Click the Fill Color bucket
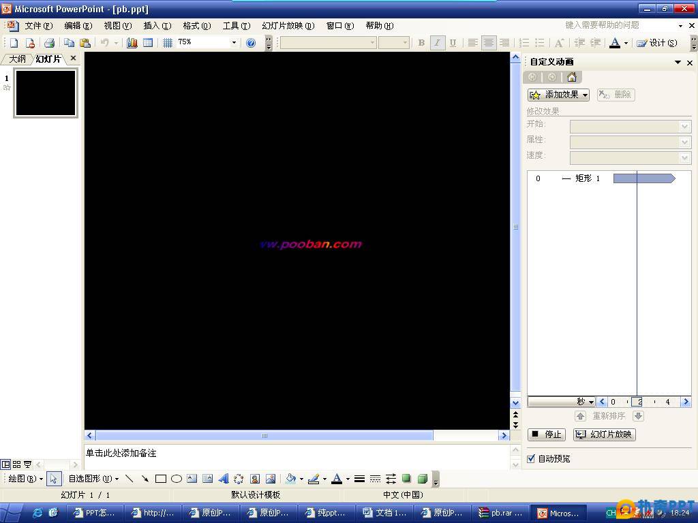The width and height of the screenshot is (698, 523). point(290,479)
